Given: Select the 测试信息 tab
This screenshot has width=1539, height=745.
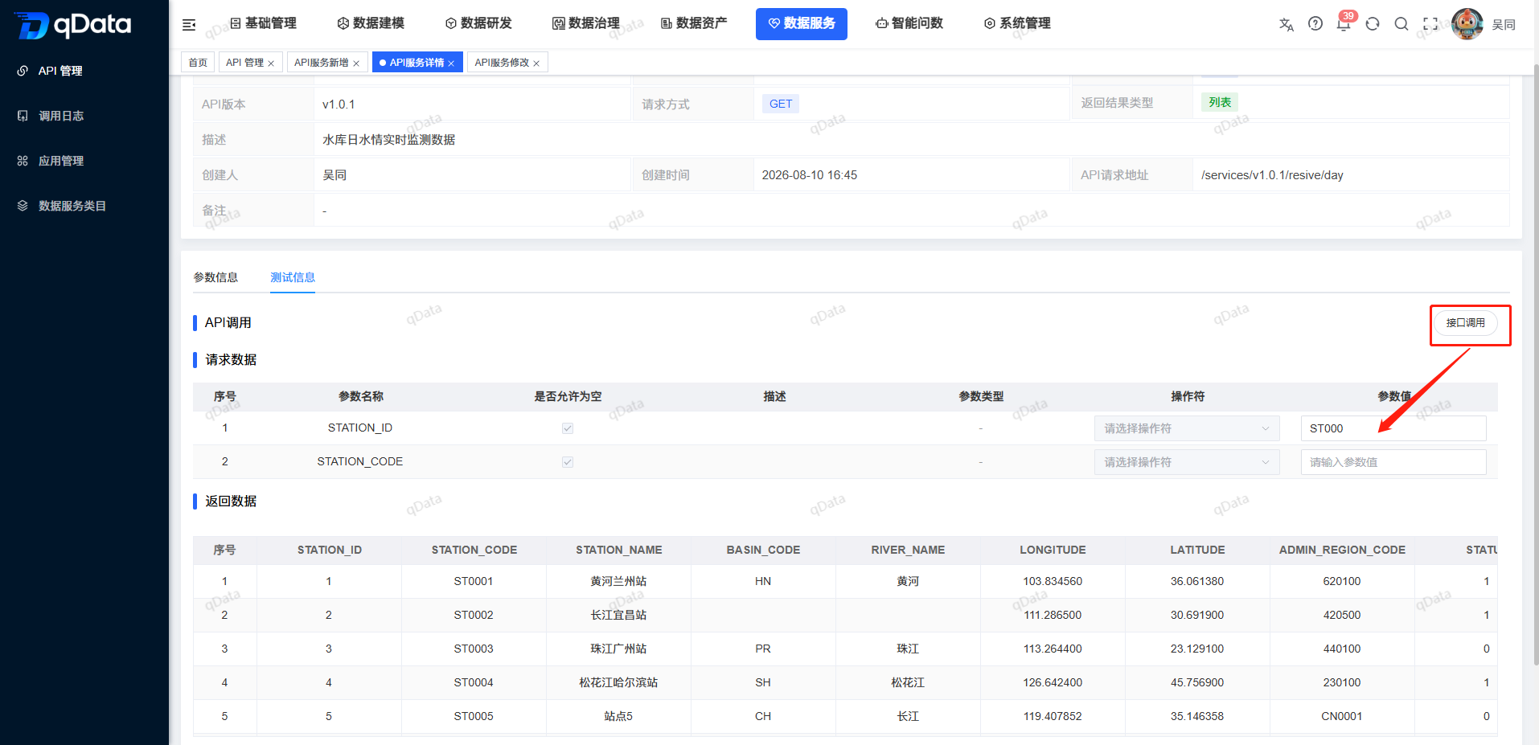Looking at the screenshot, I should 293,277.
